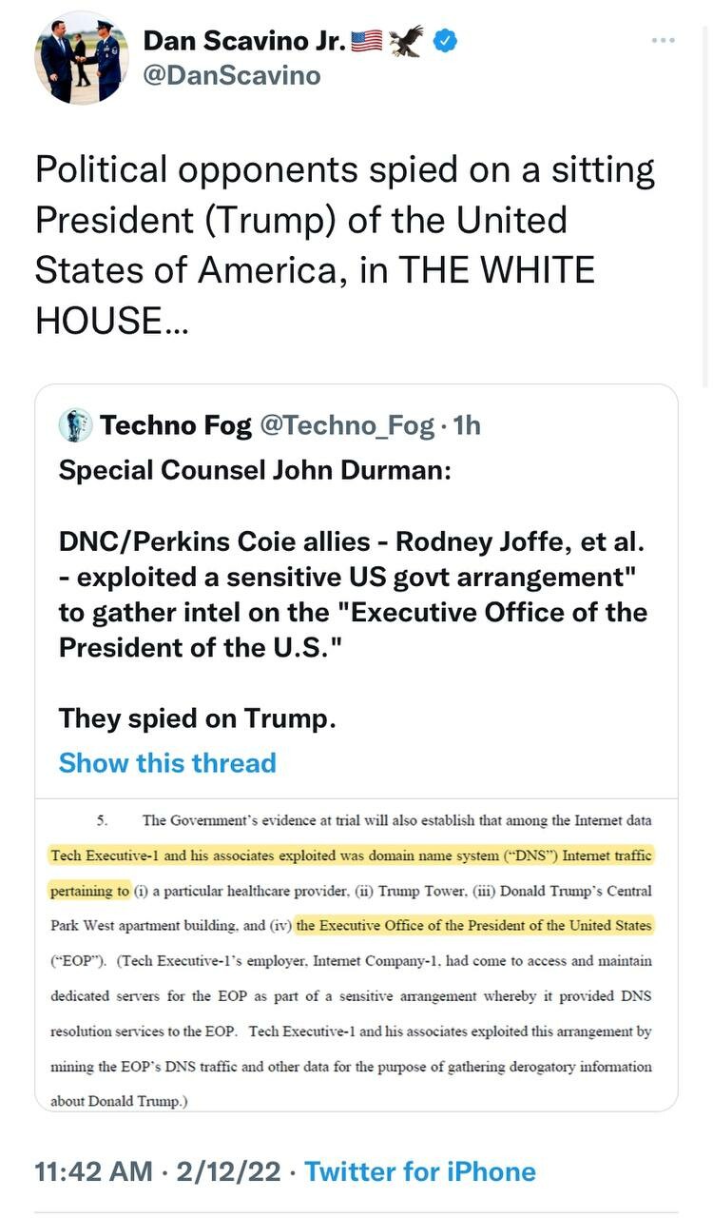Click Dan Scavino's profile avatar photo

pos(81,58)
